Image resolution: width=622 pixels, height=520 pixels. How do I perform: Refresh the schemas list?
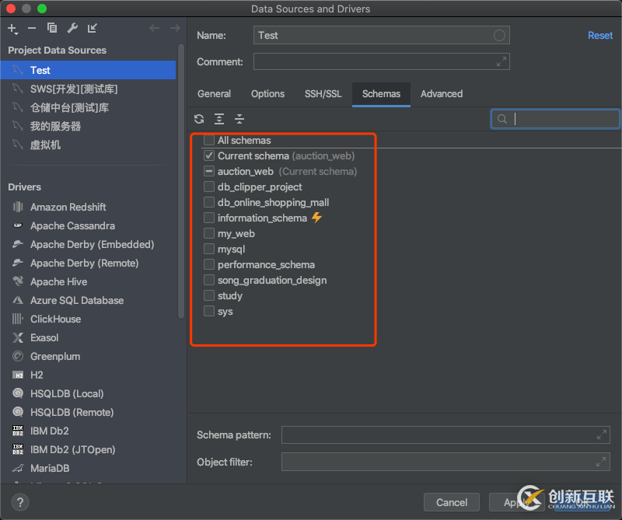click(199, 119)
